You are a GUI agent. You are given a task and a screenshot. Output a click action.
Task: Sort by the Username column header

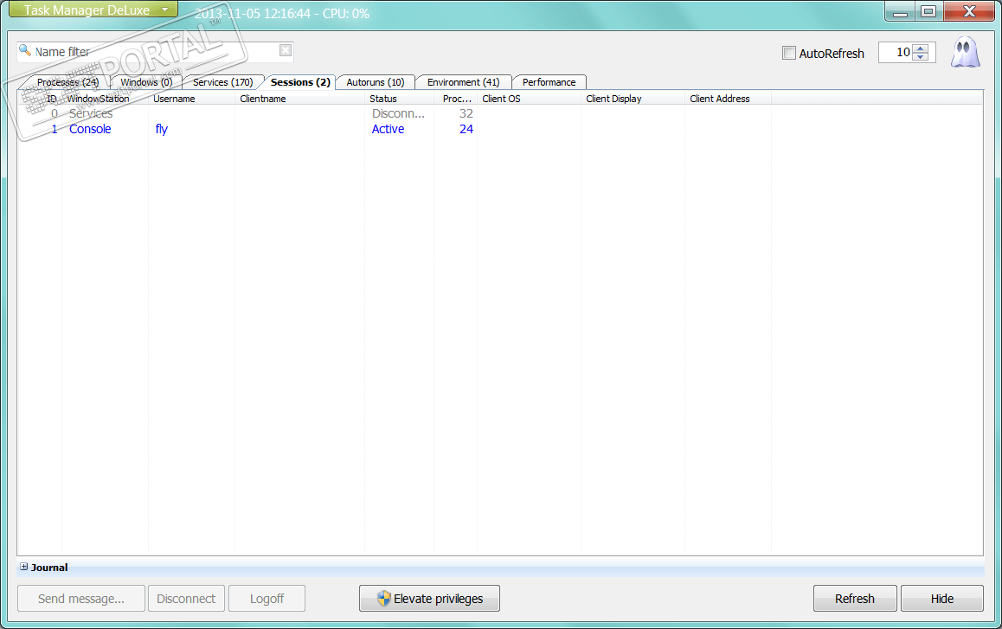[x=192, y=99]
